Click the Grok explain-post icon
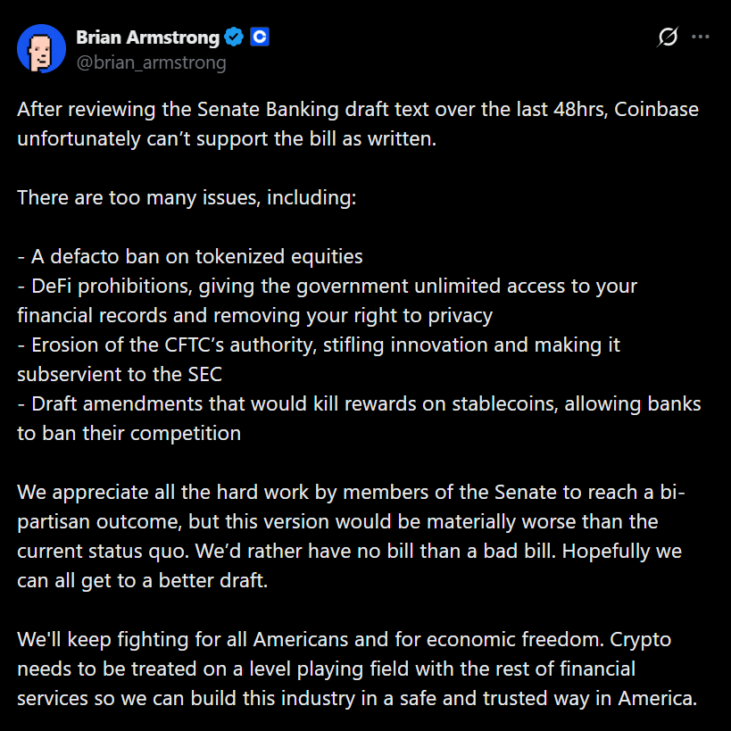 coord(668,37)
